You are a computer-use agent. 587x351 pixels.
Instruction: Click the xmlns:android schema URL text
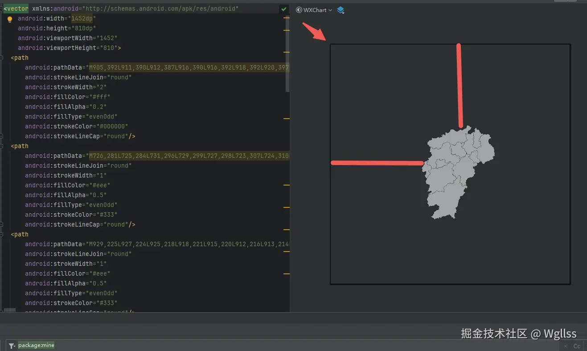click(162, 8)
